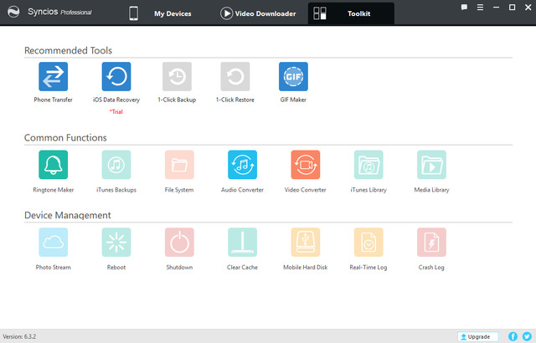536x343 pixels.
Task: Select the Clear Cache tool
Action: pyautogui.click(x=242, y=243)
